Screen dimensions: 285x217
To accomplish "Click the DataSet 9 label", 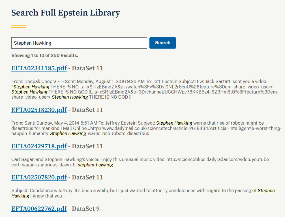I will pyautogui.click(x=85, y=209).
